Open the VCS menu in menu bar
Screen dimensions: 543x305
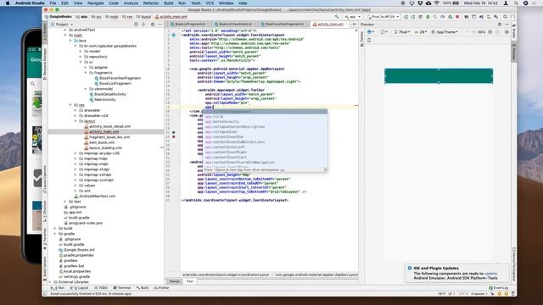tap(210, 3)
